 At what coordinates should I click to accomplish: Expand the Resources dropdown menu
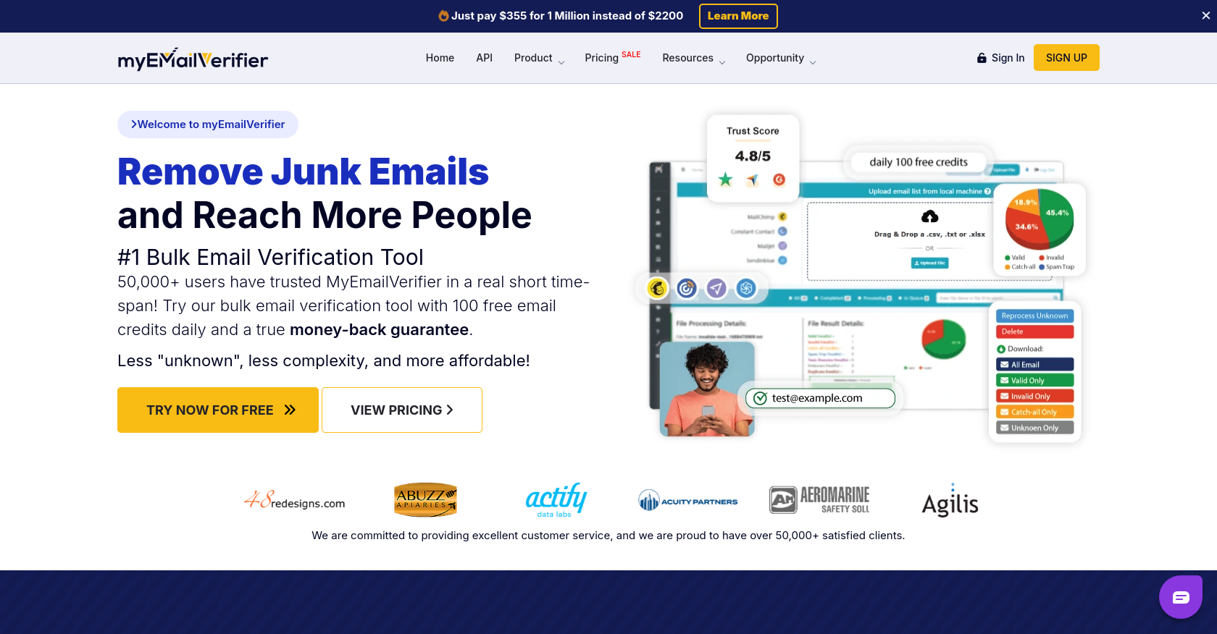[693, 58]
